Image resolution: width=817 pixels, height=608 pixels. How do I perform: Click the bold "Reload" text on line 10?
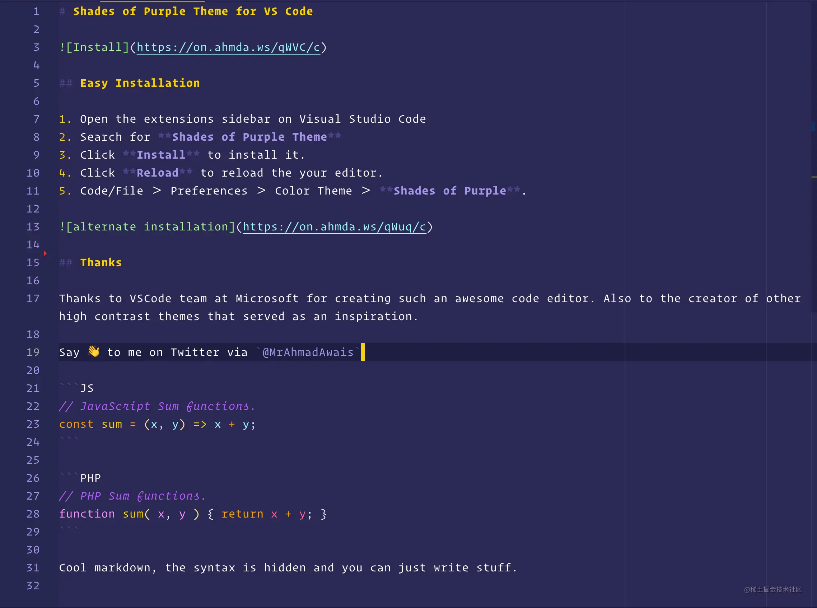coord(158,173)
